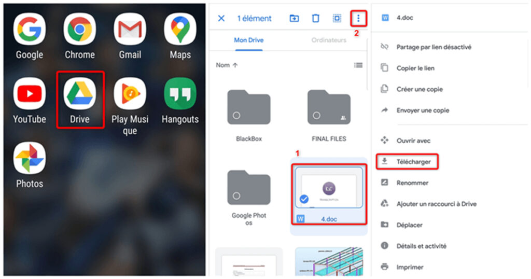This screenshot has width=531, height=279.
Task: Click the 1 élément selection count
Action: [x=254, y=18]
